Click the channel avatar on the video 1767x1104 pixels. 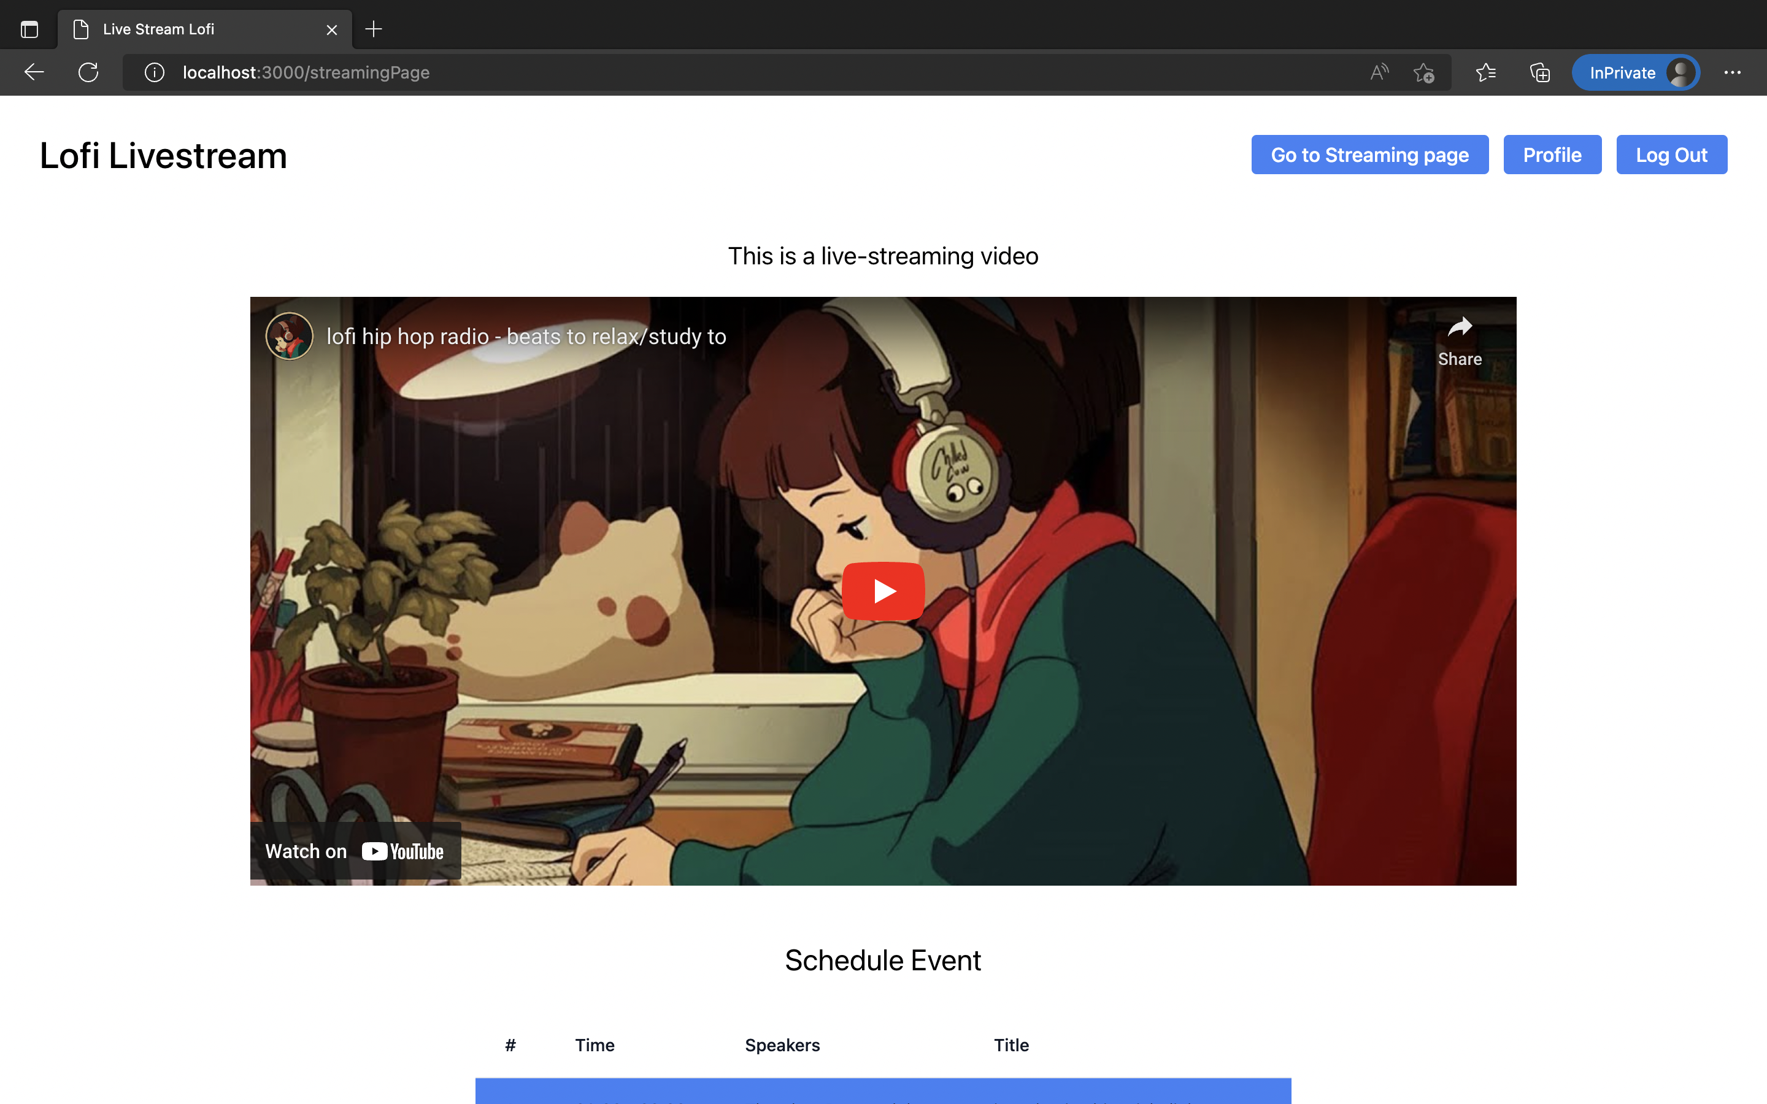[289, 336]
